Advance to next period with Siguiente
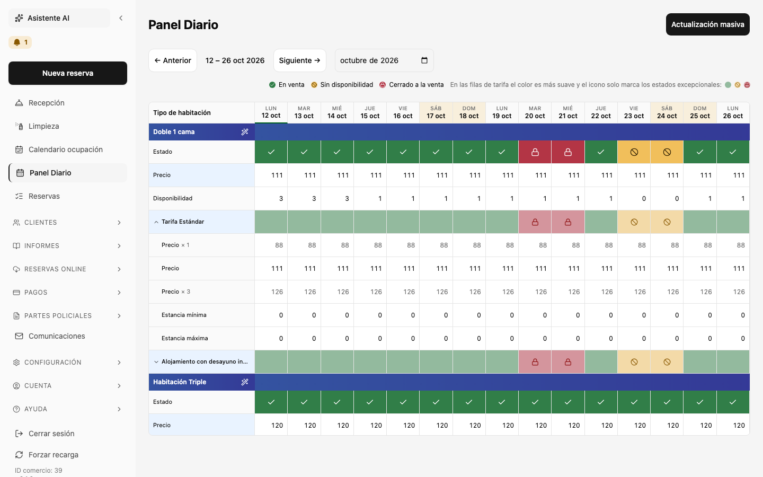This screenshot has height=477, width=763. click(300, 60)
